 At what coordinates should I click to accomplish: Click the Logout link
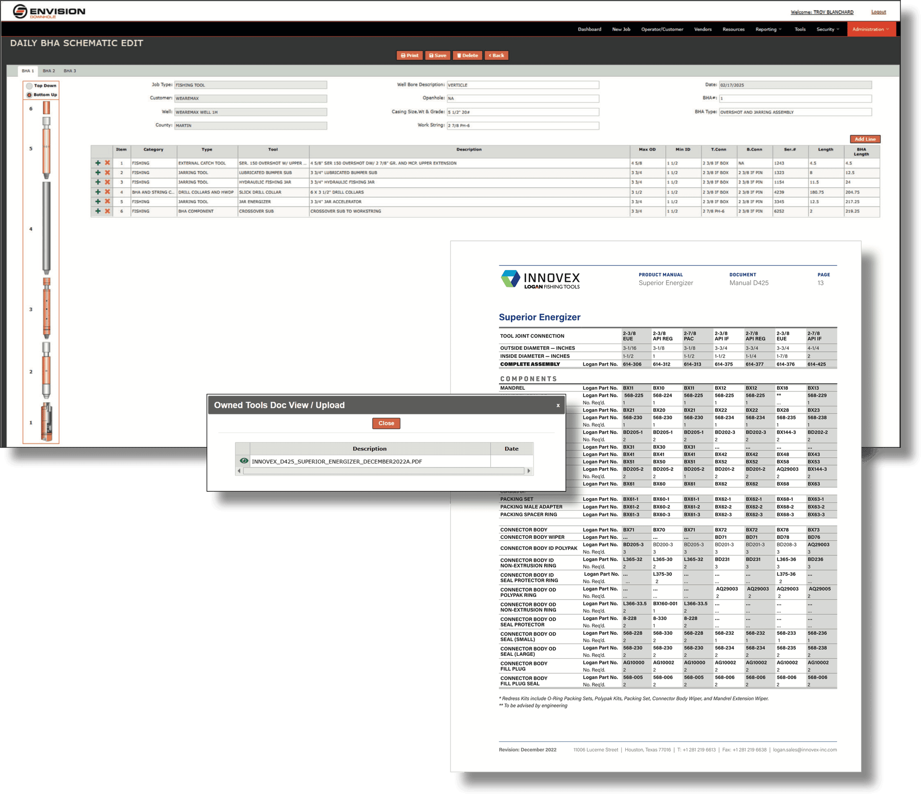point(878,12)
